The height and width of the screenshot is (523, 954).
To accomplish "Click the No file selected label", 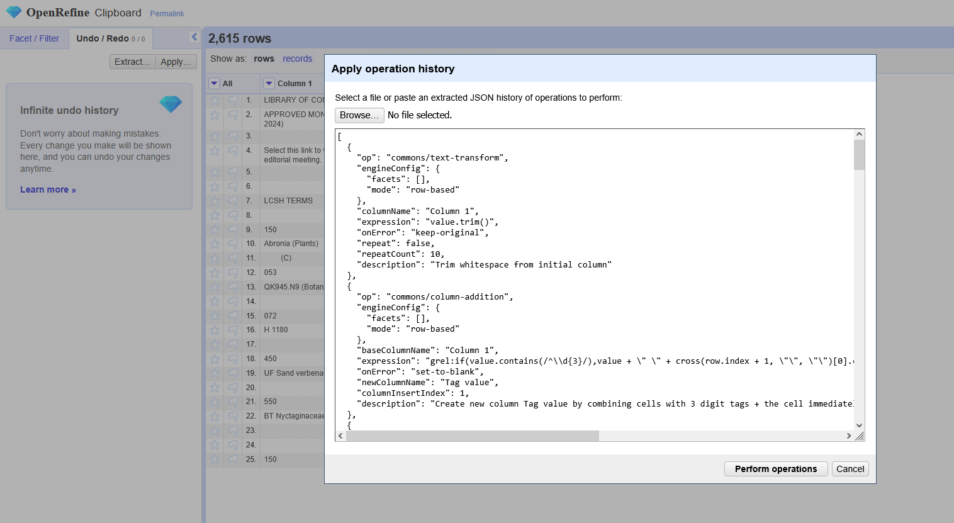I will click(420, 115).
